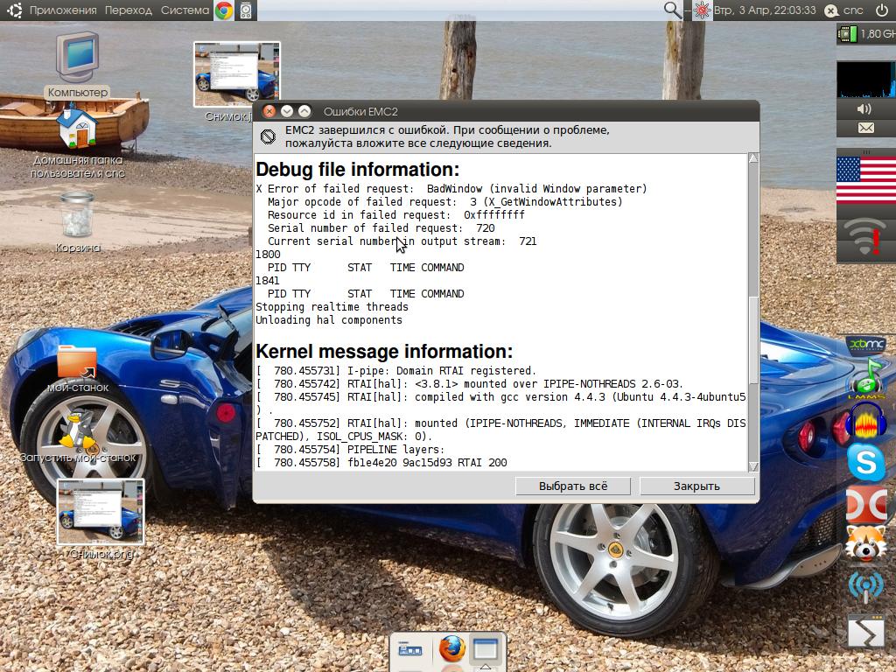Click the red DC icon in dock

click(x=866, y=504)
